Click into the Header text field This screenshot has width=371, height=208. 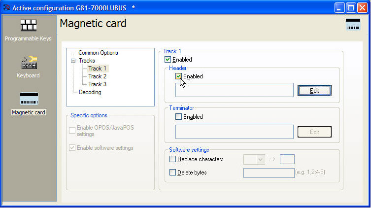(235, 90)
